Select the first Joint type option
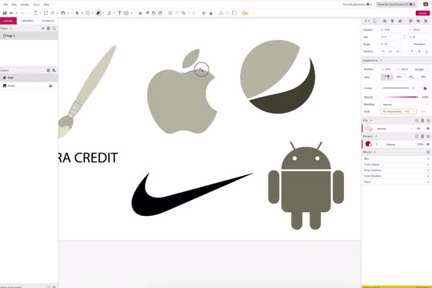The height and width of the screenshot is (288, 432). click(387, 77)
